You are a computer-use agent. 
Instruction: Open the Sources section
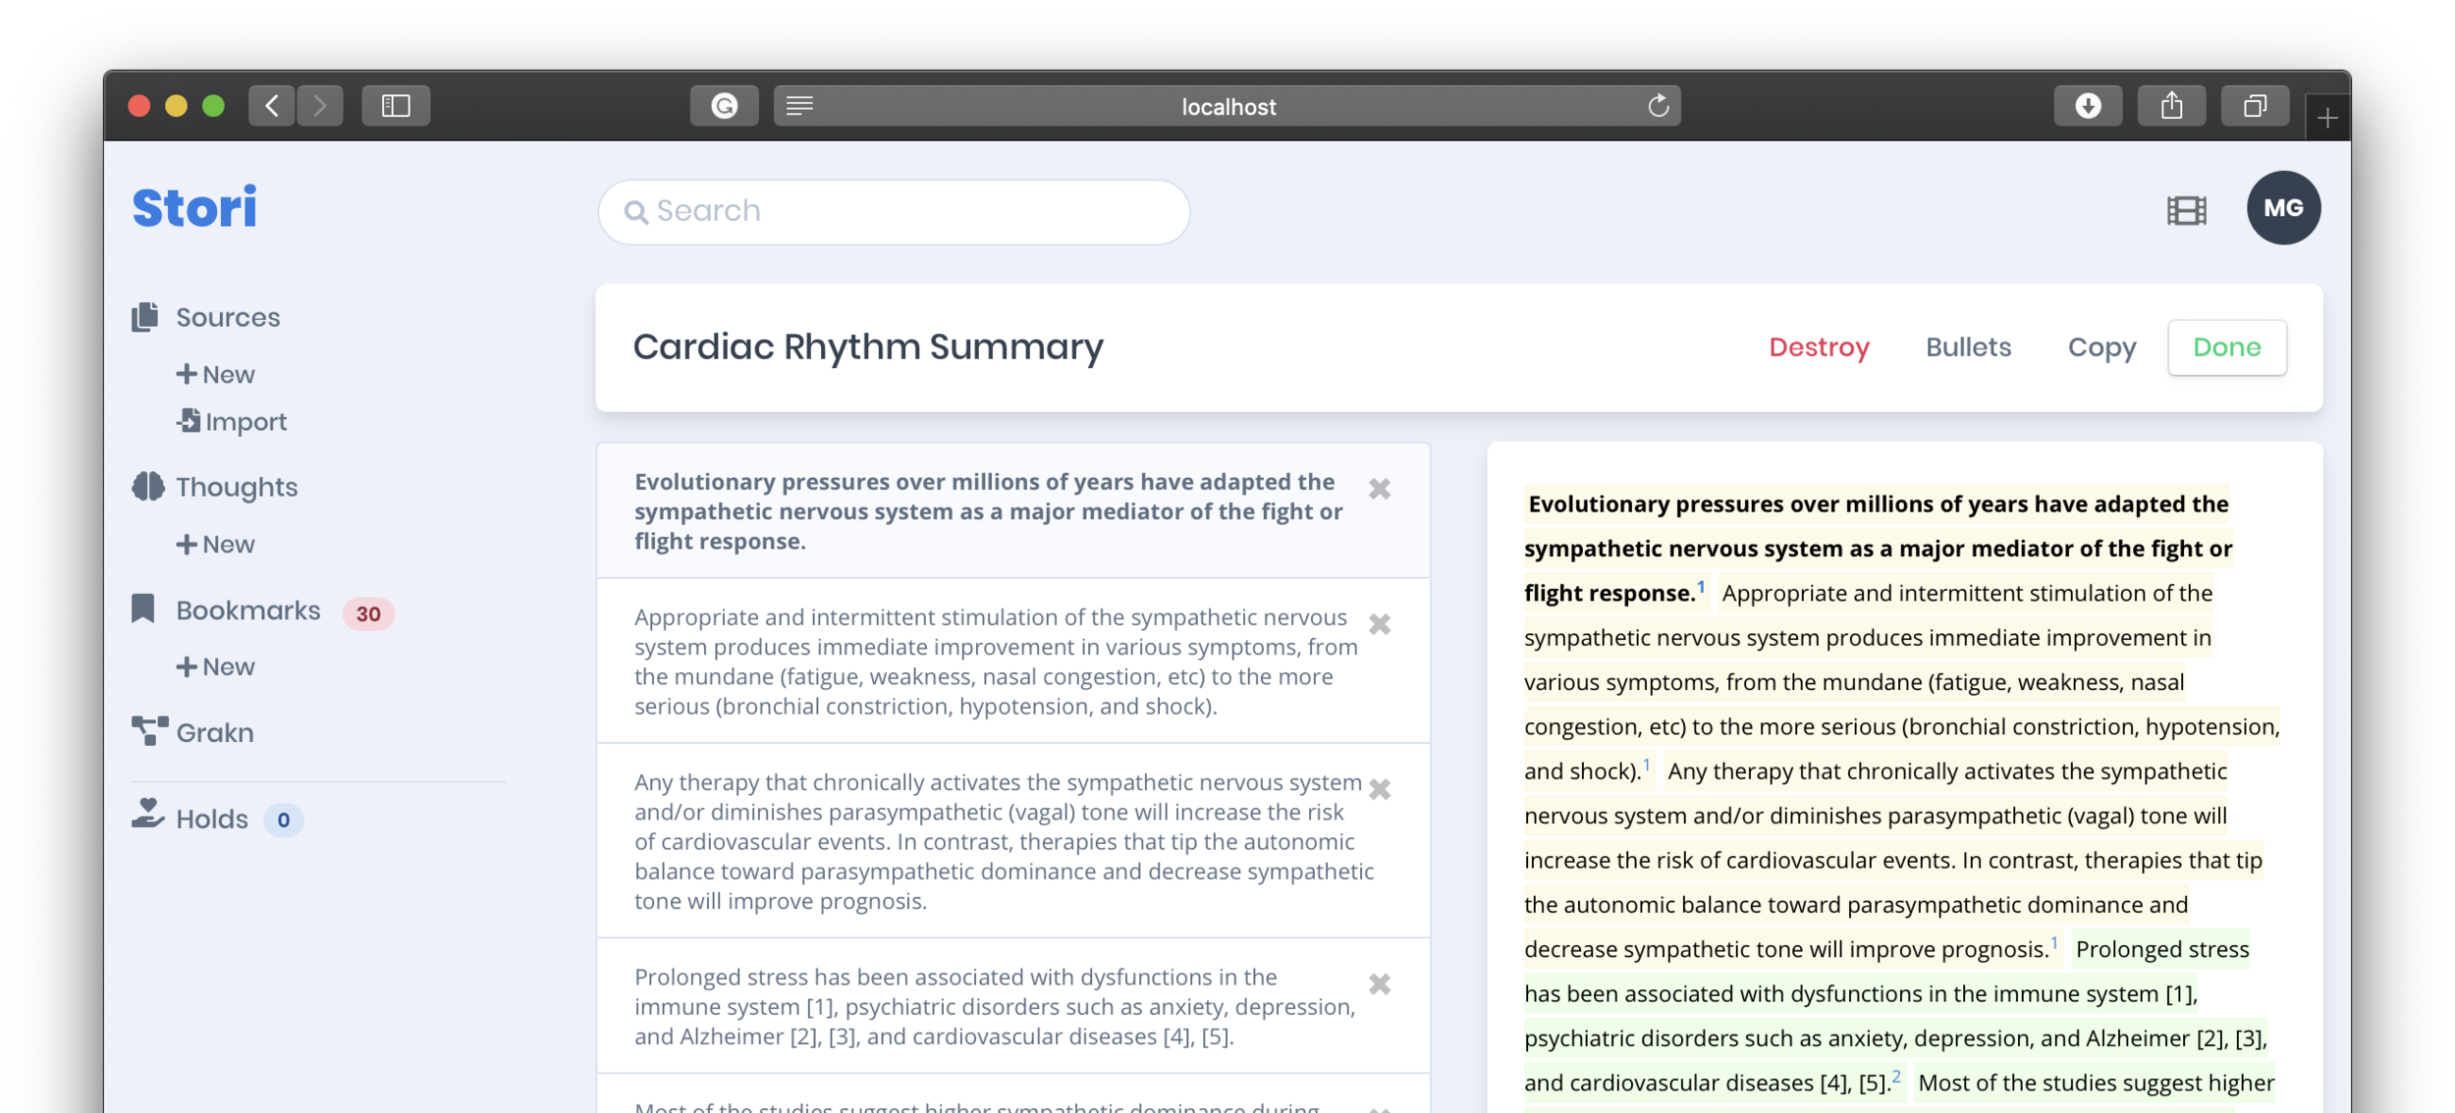tap(228, 318)
